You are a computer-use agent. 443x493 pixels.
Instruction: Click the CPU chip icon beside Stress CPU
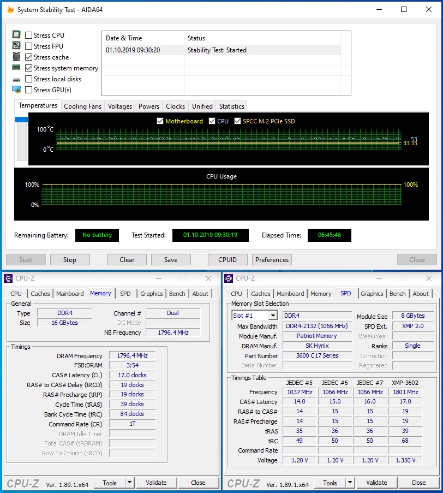tap(16, 34)
